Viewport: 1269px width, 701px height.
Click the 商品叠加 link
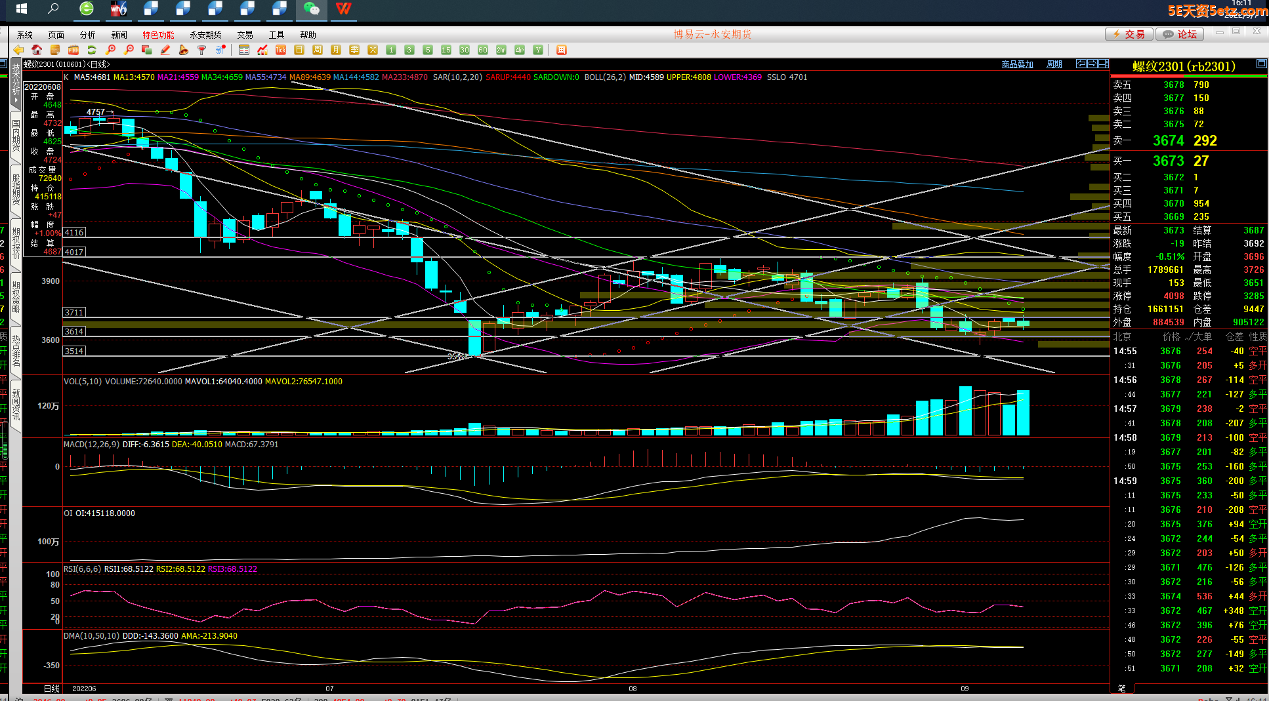pos(1018,64)
